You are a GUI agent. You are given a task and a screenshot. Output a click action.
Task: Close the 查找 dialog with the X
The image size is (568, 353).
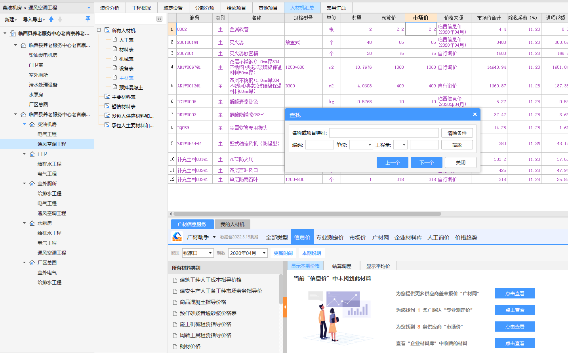(x=475, y=115)
